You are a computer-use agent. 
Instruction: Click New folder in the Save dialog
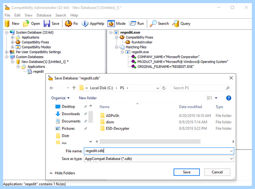tap(88, 98)
